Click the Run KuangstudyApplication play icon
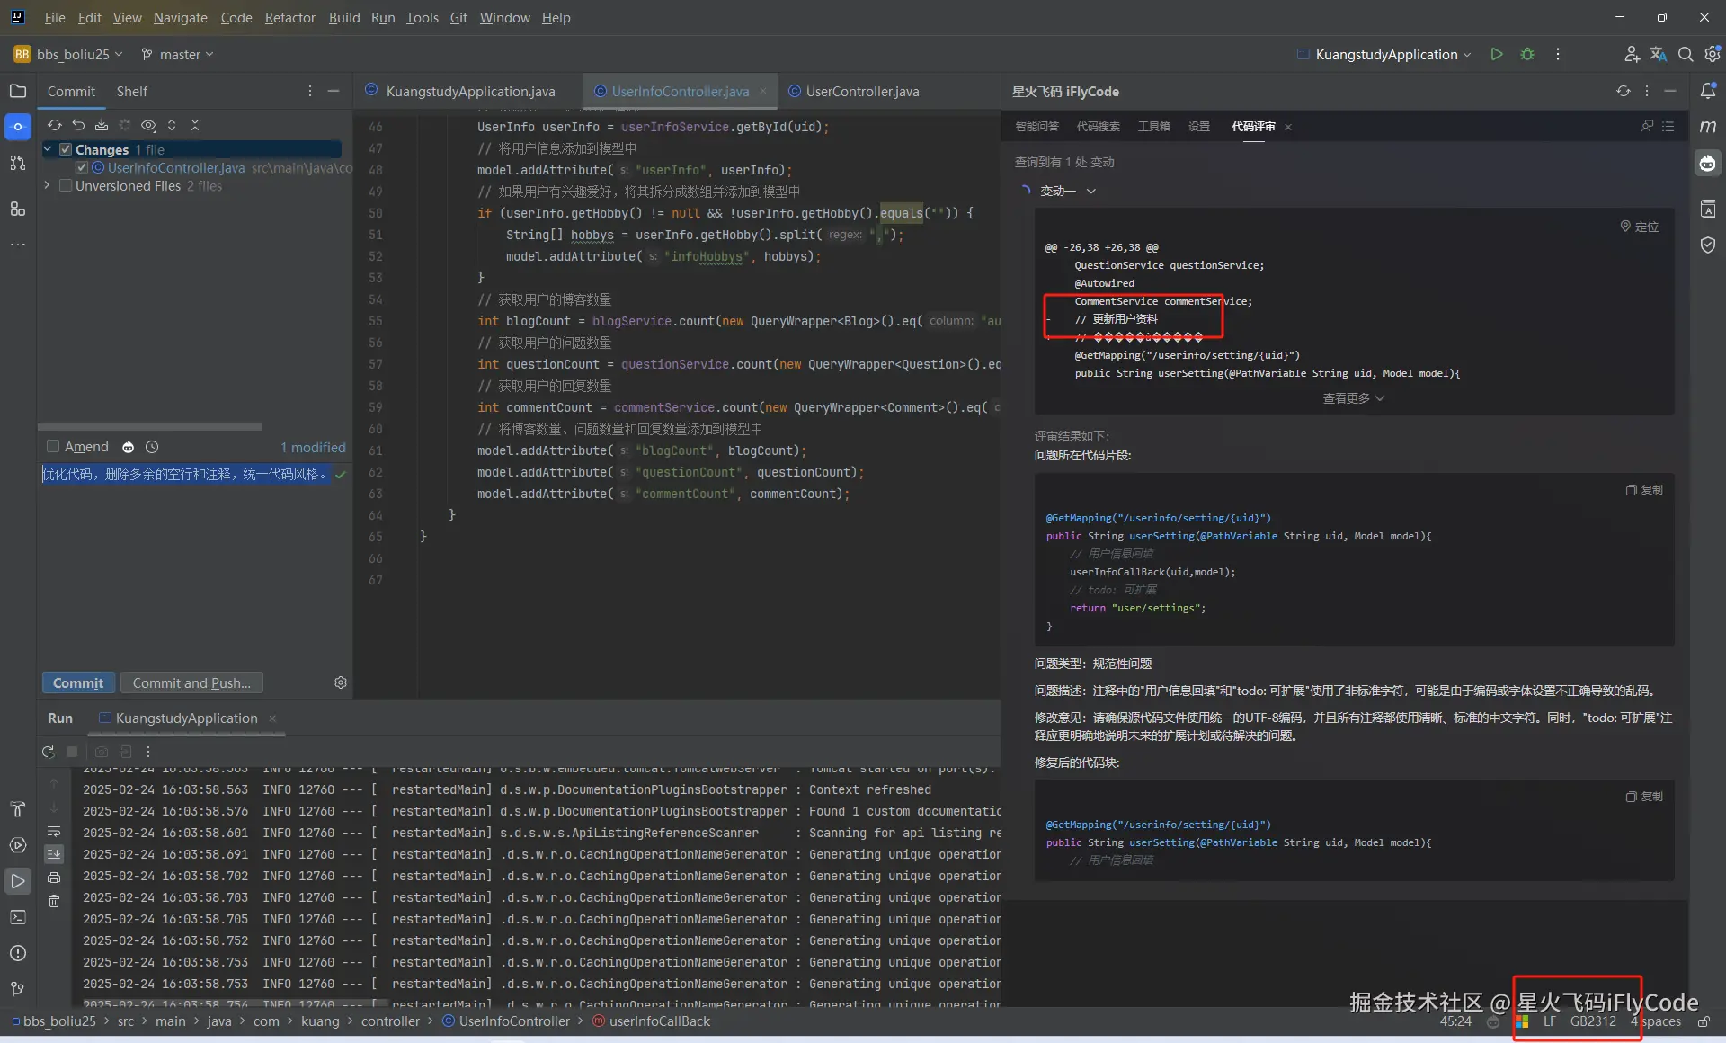 (1496, 54)
